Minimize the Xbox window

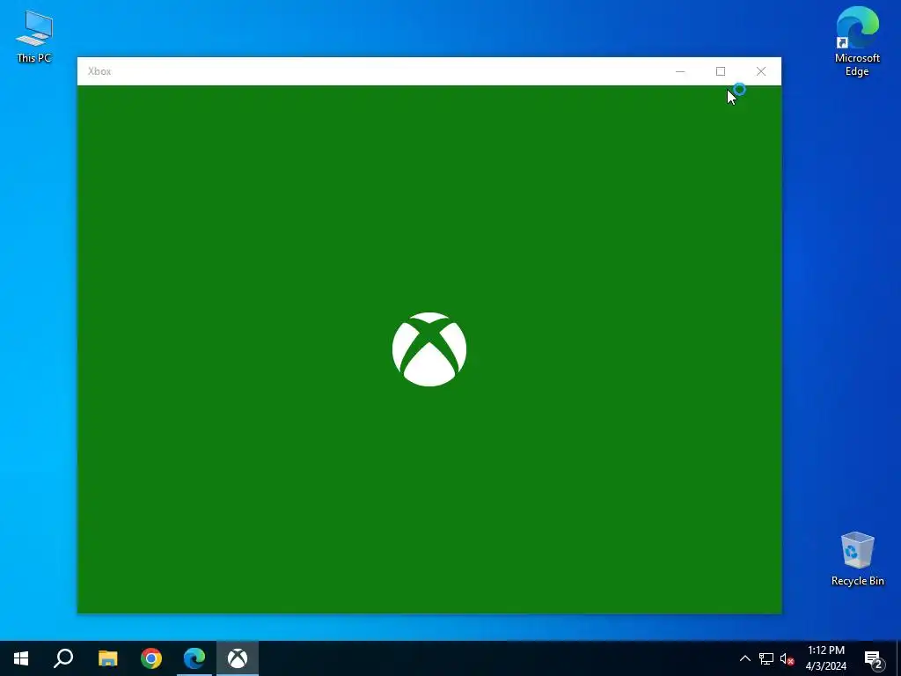click(x=680, y=71)
